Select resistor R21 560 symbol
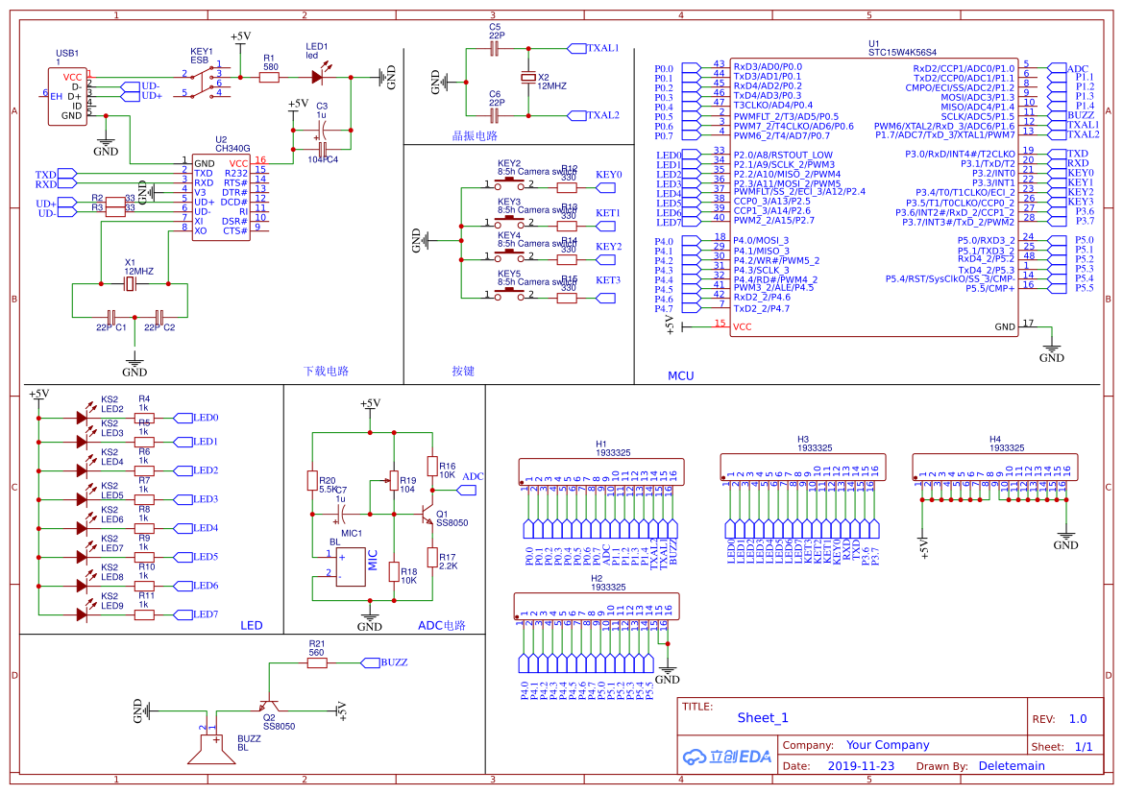 click(317, 661)
